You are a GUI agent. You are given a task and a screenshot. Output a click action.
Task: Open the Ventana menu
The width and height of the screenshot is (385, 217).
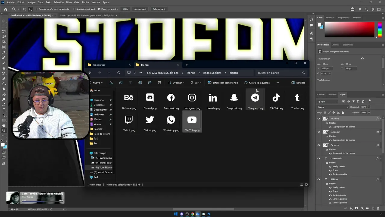[96, 2]
